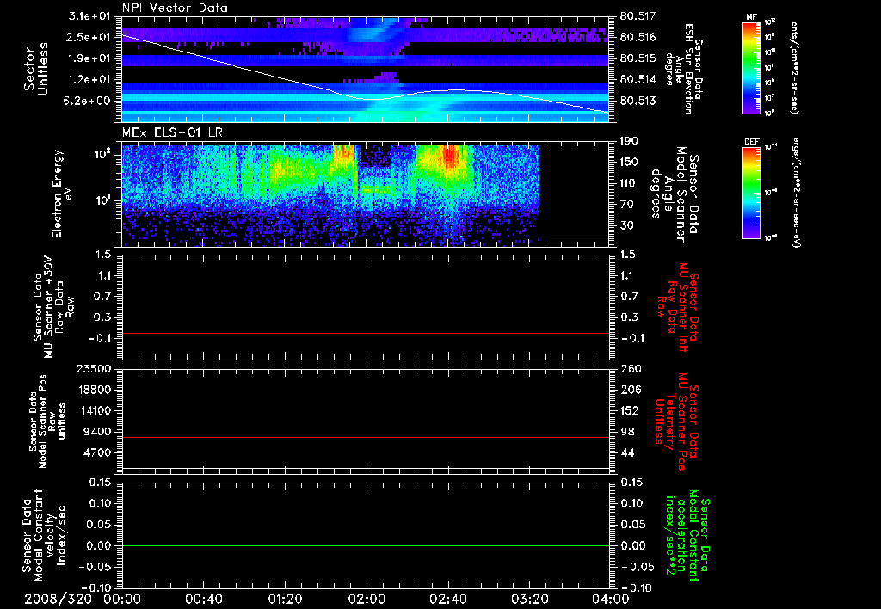The height and width of the screenshot is (609, 881).
Task: Click the 02:40 time tick label
Action: (448, 599)
